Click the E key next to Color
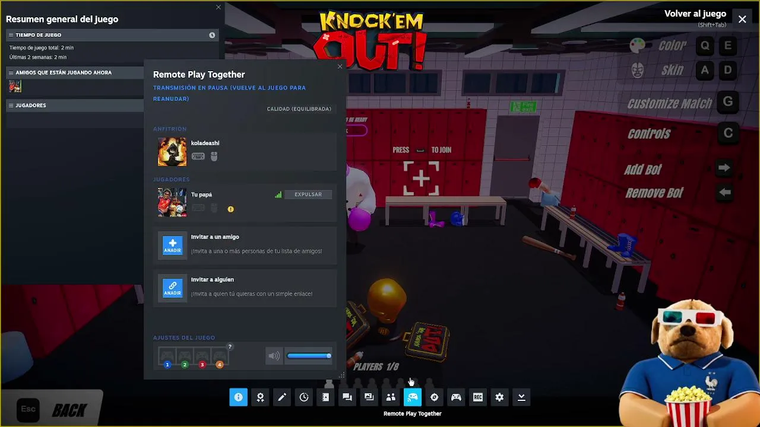 (728, 46)
